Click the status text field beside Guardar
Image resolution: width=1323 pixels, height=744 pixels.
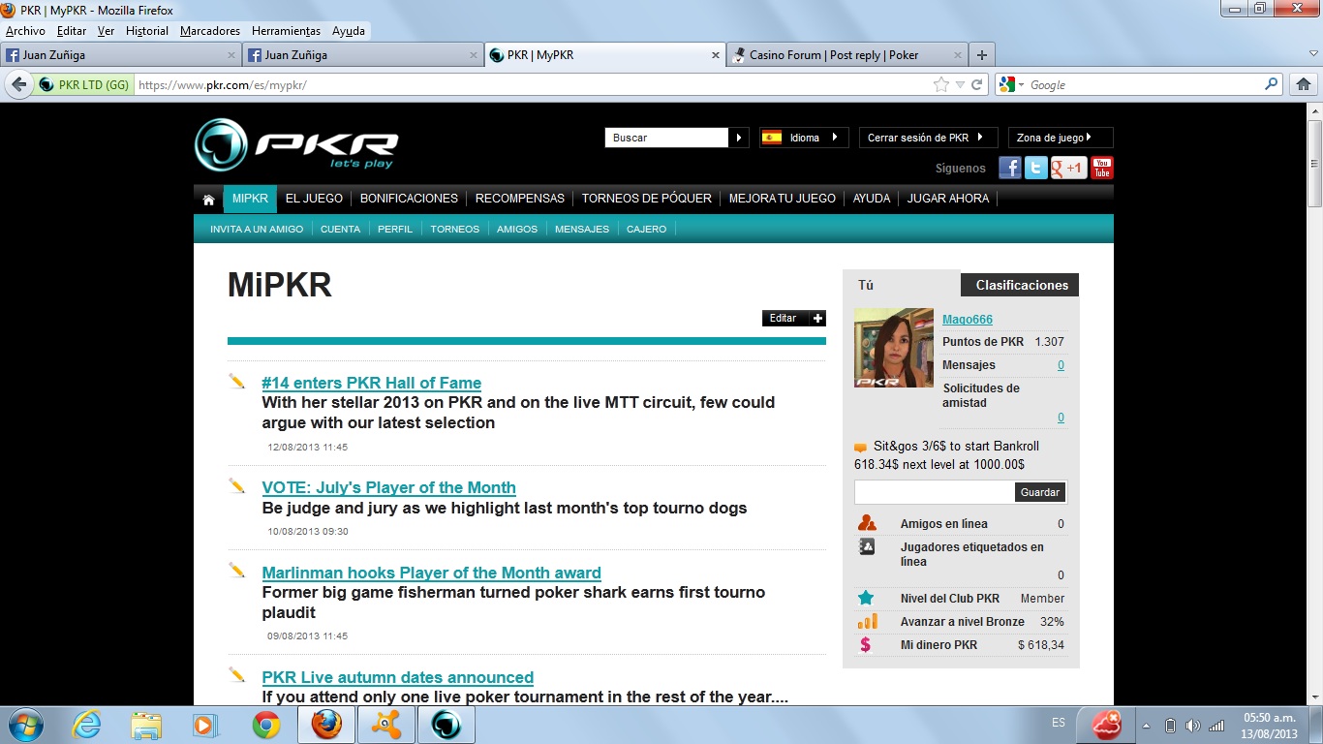(935, 492)
